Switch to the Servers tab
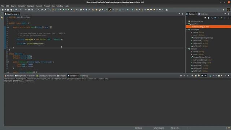The height and width of the screenshot is (130, 231). (x=31, y=76)
